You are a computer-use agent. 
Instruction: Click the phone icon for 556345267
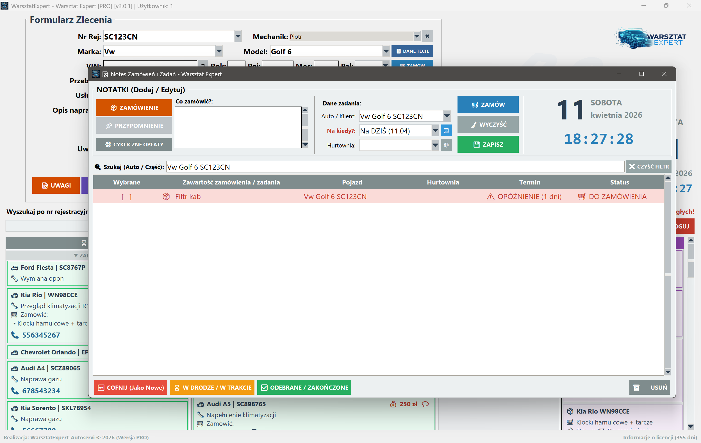click(15, 335)
